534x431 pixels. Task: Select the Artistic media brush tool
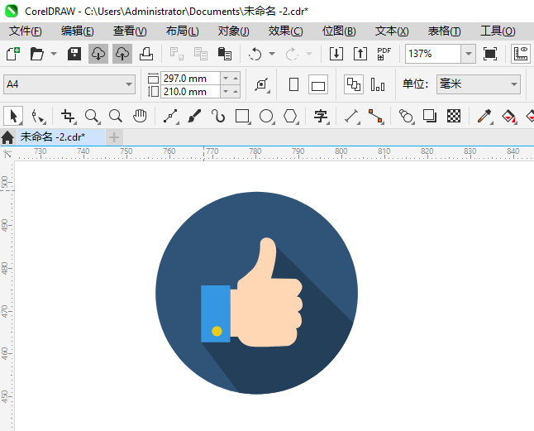click(194, 116)
